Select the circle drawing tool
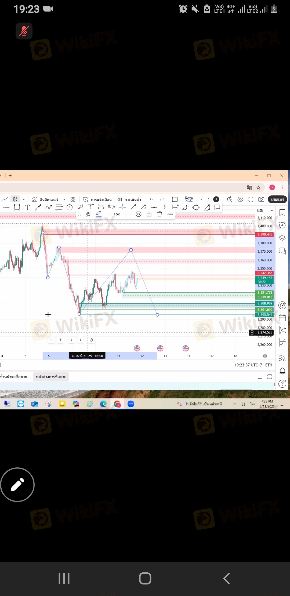Viewport: 290px width, 596px height. 70,207
